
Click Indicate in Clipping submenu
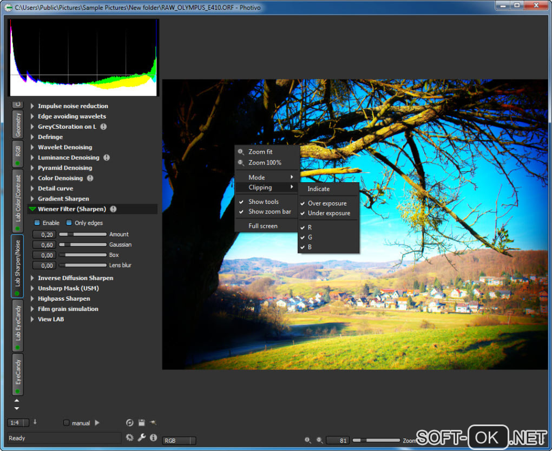pos(328,189)
